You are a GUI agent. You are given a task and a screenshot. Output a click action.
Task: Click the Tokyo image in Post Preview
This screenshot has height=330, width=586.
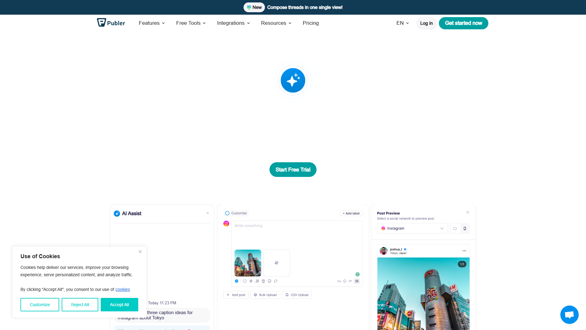(x=423, y=294)
